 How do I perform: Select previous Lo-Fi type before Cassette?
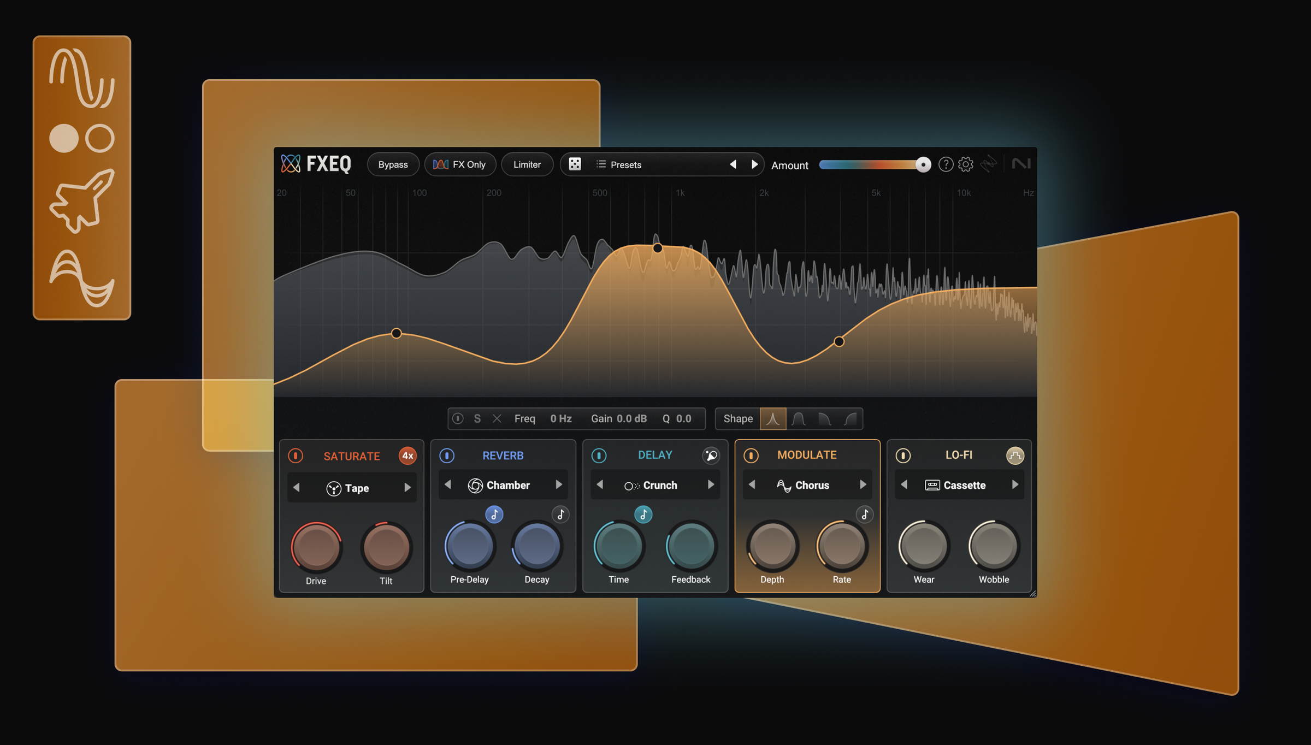(904, 484)
